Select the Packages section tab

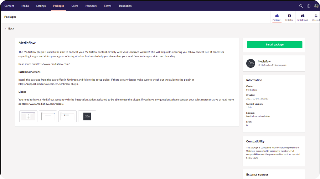58,6
